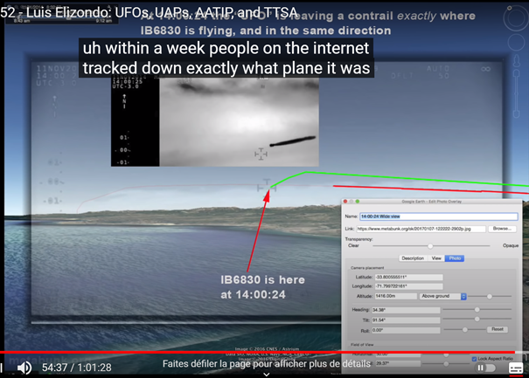Click the chevron below 'Faites défiler la page'
Image resolution: width=529 pixels, height=378 pixels.
tap(266, 375)
